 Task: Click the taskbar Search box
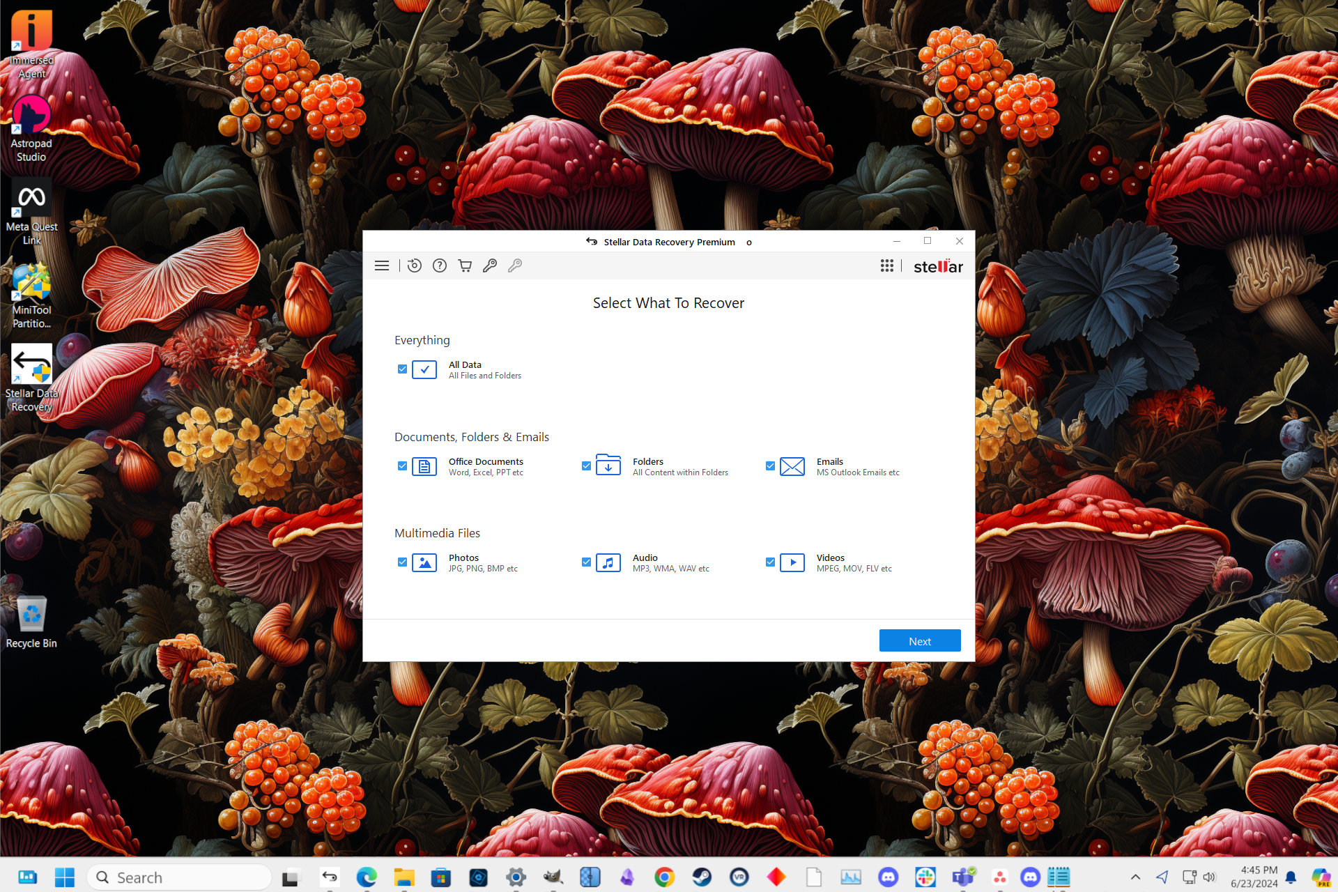tap(180, 877)
